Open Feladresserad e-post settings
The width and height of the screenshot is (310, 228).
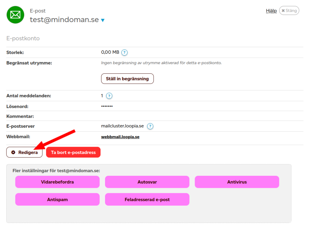pyautogui.click(x=147, y=200)
